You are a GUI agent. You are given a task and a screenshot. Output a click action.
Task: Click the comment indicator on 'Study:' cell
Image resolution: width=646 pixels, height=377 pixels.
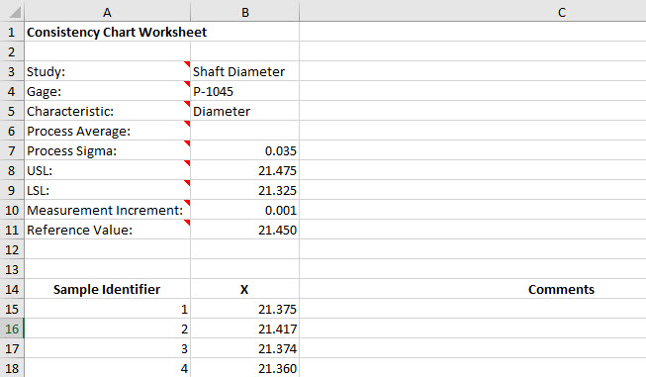coord(187,64)
